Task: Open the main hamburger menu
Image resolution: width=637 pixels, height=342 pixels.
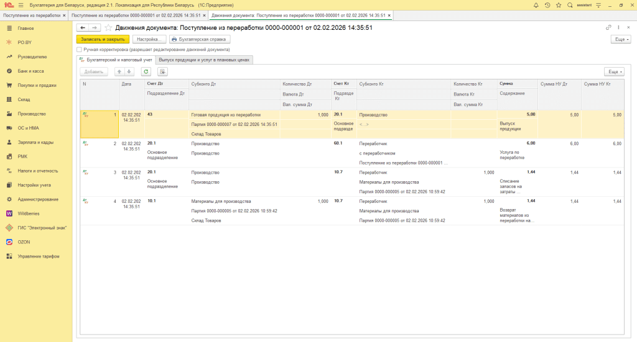Action: coord(21,5)
